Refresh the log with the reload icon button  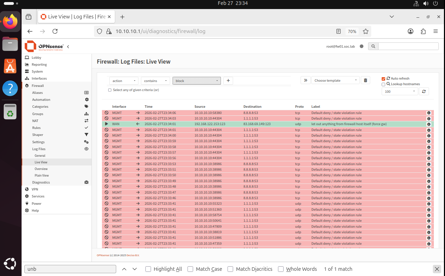[424, 91]
